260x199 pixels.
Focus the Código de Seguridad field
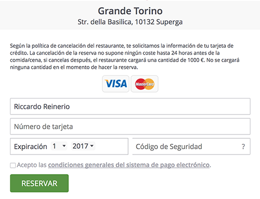191,146
